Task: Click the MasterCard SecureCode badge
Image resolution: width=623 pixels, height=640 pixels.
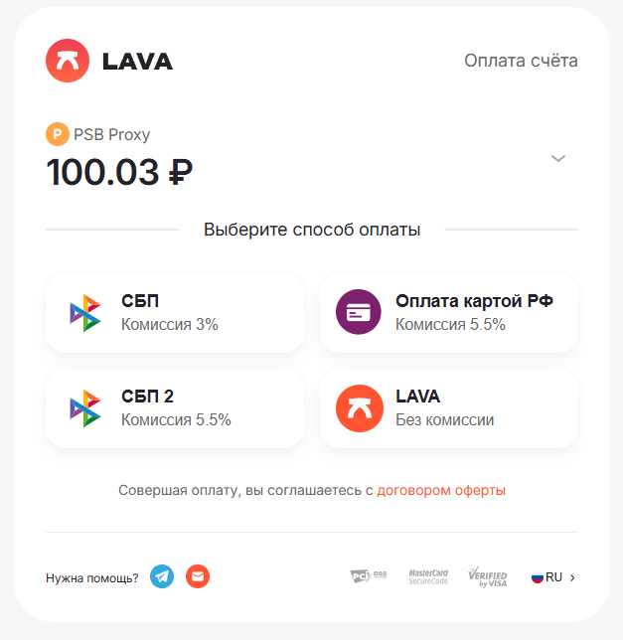Action: click(x=428, y=576)
